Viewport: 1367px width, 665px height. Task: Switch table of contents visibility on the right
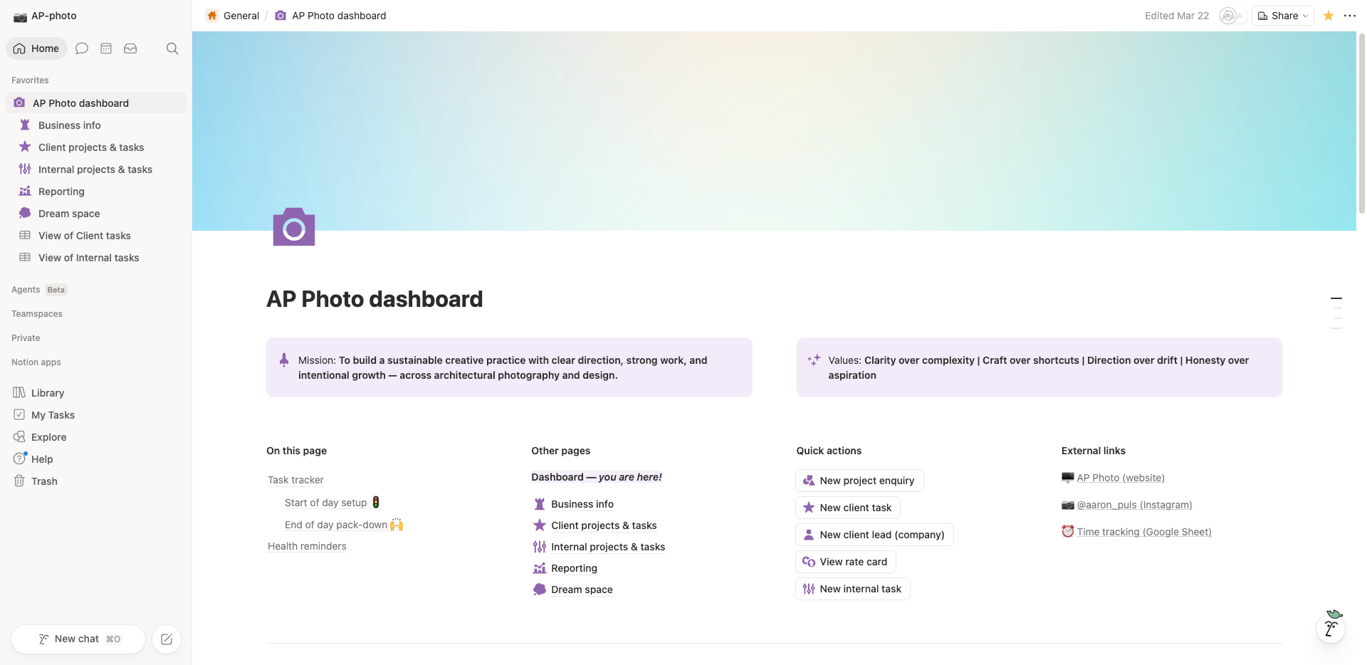[x=1336, y=313]
